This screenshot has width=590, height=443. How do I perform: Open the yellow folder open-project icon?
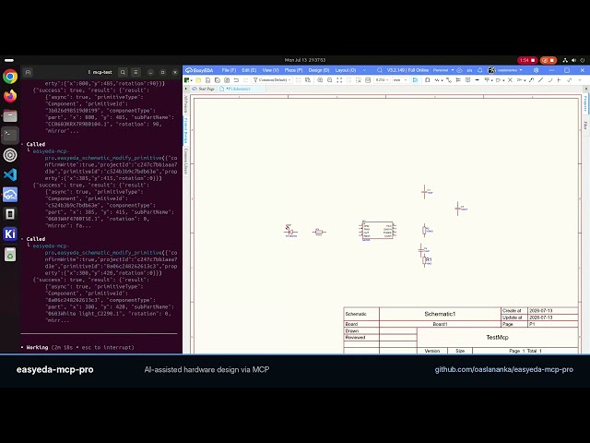coord(198,80)
